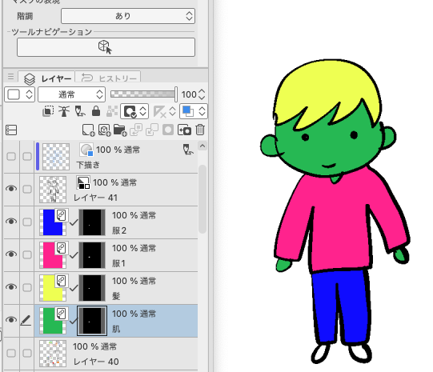The image size is (433, 372).
Task: Click the tool navigation 3D cube button
Action: click(x=106, y=47)
